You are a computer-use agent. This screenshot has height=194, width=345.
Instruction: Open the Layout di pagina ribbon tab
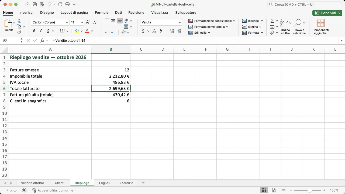tap(74, 12)
